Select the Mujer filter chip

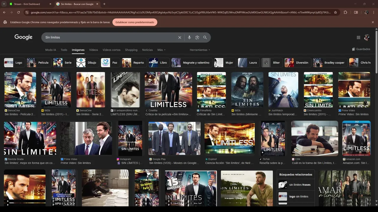pyautogui.click(x=225, y=62)
